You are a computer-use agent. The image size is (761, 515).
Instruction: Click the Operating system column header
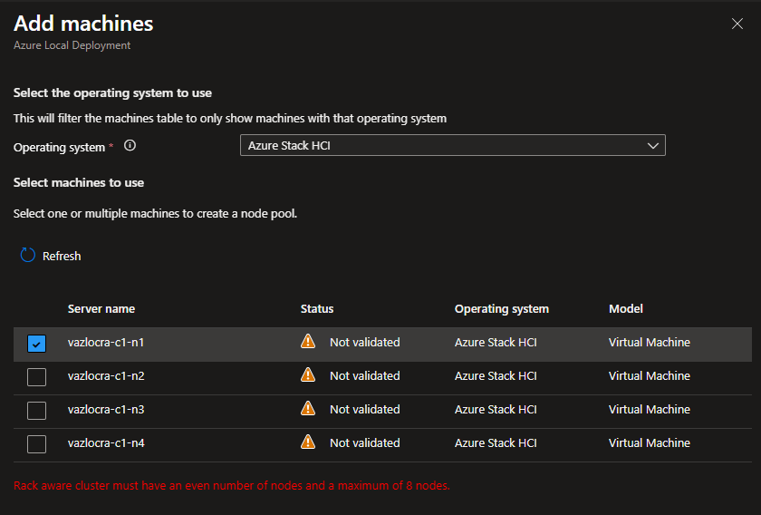(x=501, y=308)
